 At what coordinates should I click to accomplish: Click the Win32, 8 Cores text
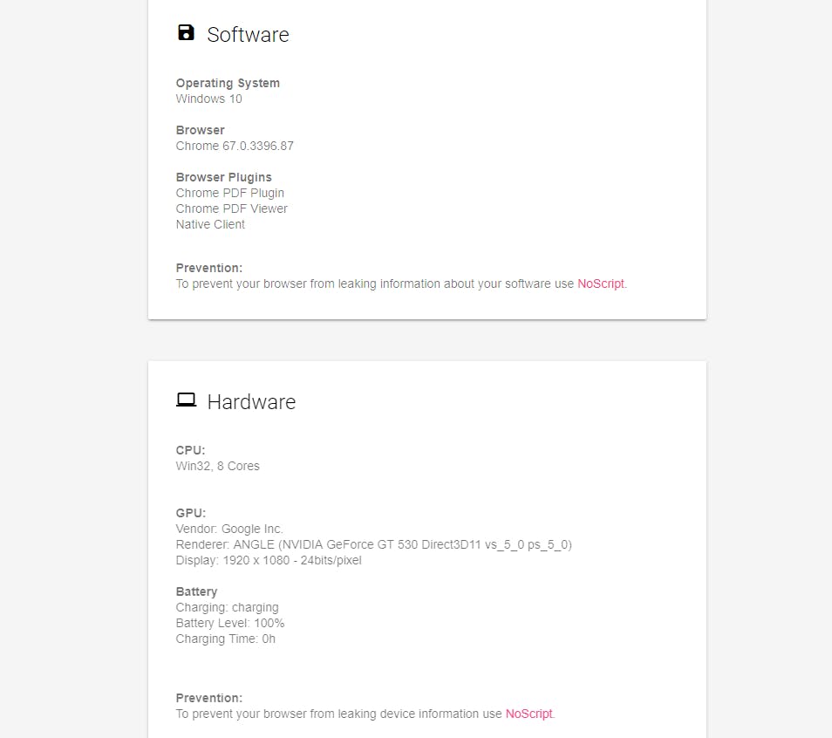click(218, 466)
